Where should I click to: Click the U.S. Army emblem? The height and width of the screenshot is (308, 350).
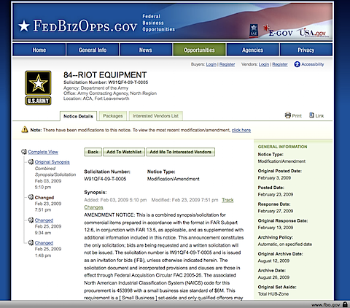pos(38,88)
